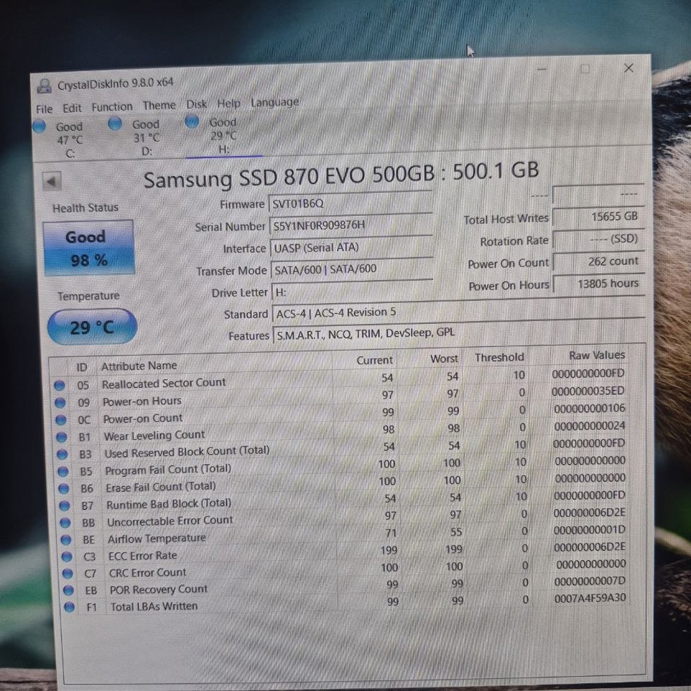Click raw value 00000000001D
This screenshot has height=691, width=691.
[589, 530]
